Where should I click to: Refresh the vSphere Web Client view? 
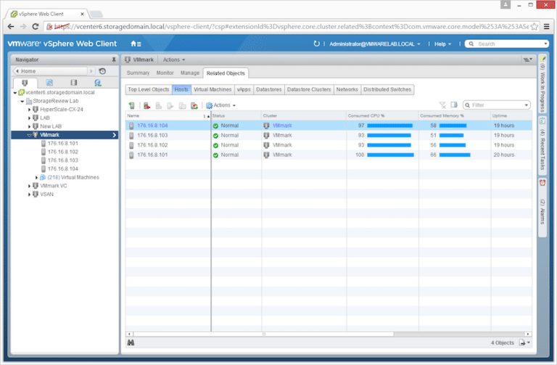tap(316, 44)
